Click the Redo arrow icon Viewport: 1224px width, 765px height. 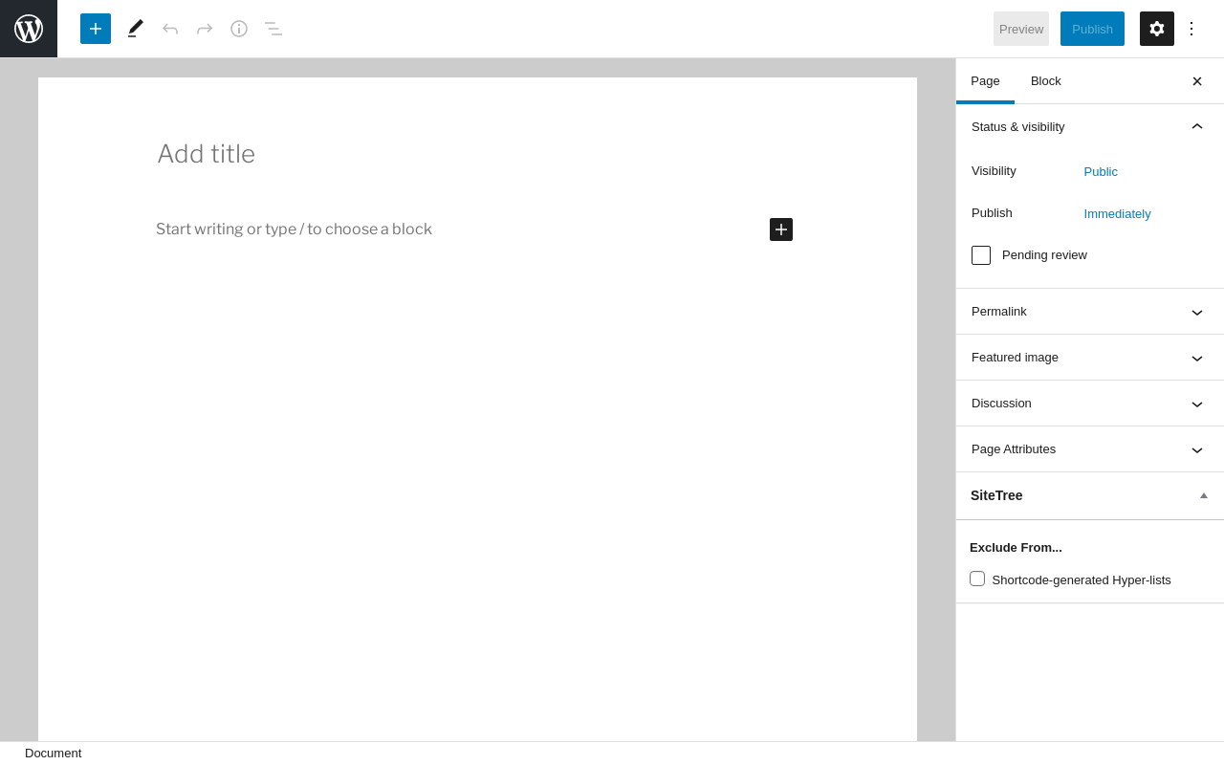click(205, 29)
